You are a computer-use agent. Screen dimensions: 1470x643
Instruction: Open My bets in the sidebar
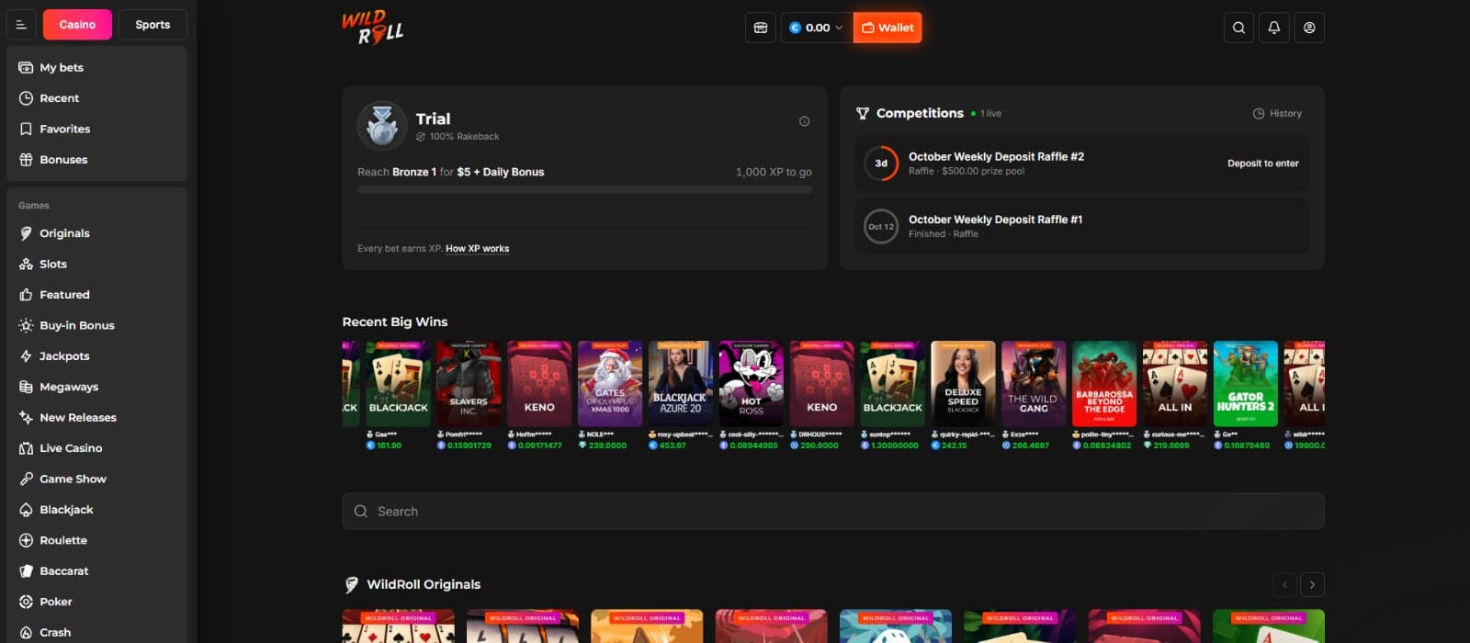[x=96, y=67]
